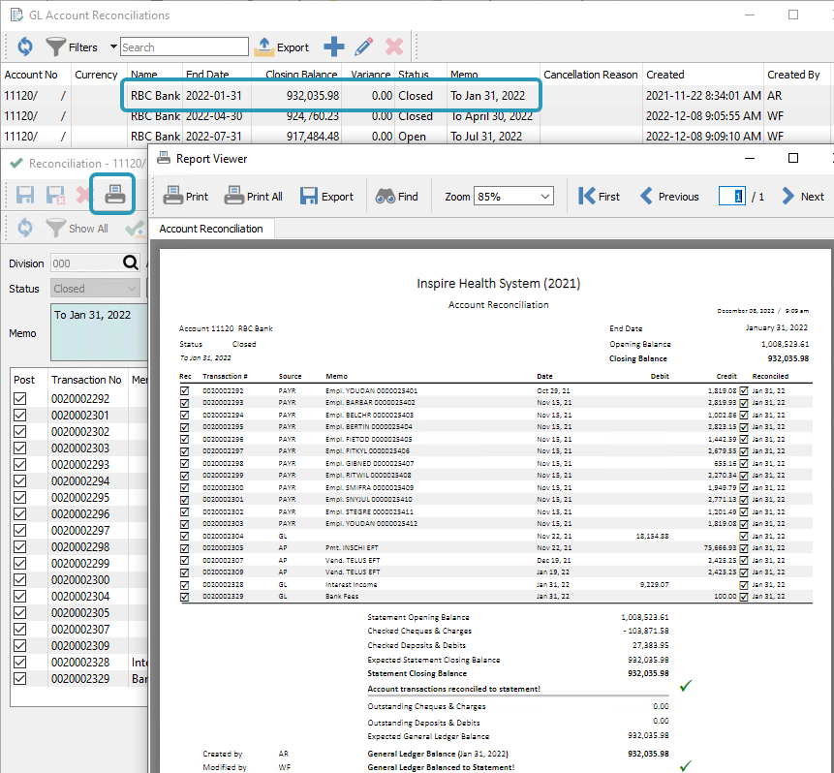Expand the Filters dropdown arrow

(x=113, y=46)
